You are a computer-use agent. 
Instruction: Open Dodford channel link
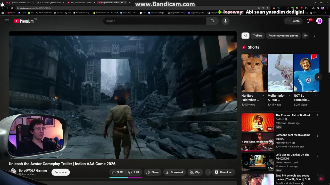pyautogui.click(x=280, y=119)
